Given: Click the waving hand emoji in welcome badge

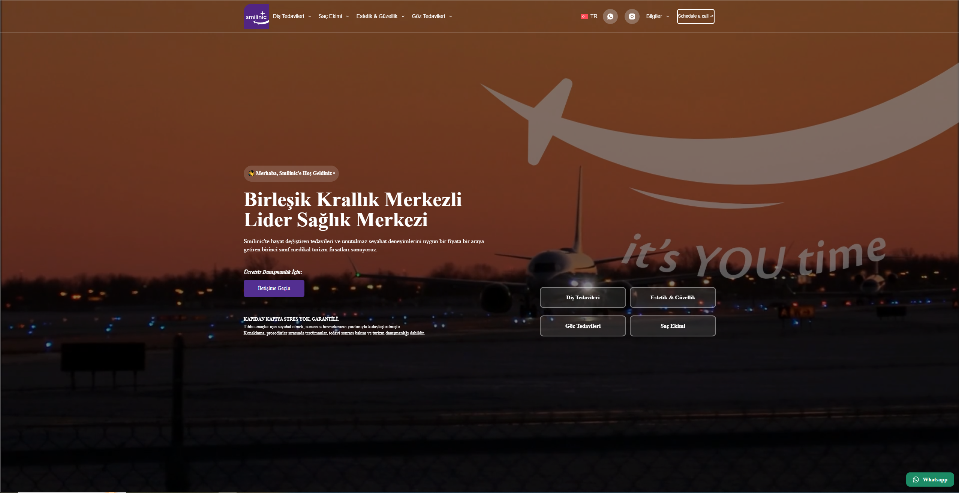Looking at the screenshot, I should click(x=251, y=173).
